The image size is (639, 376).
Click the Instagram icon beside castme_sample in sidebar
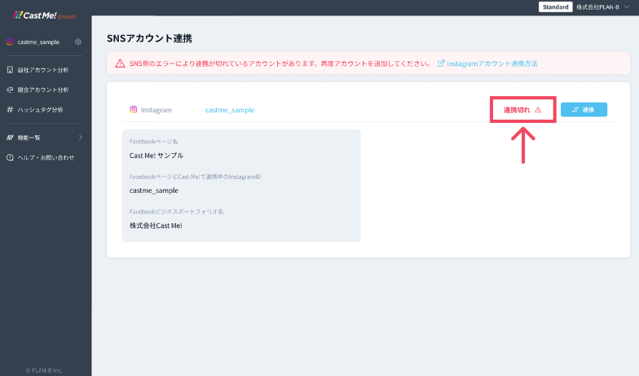10,42
